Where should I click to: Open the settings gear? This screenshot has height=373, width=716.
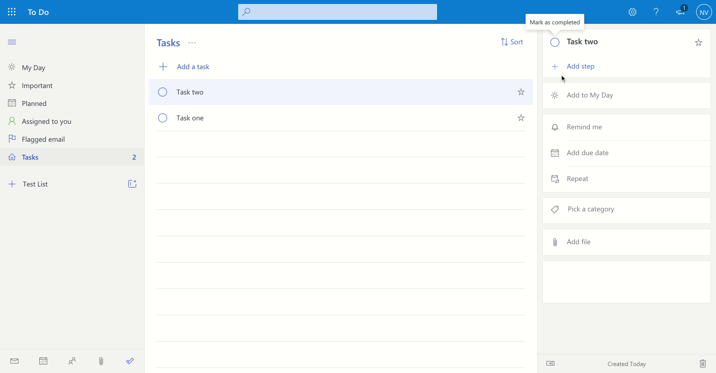pyautogui.click(x=632, y=12)
